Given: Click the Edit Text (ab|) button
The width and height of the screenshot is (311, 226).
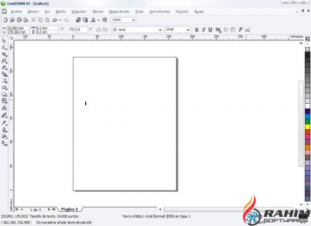Looking at the screenshot, I should pos(248,30).
